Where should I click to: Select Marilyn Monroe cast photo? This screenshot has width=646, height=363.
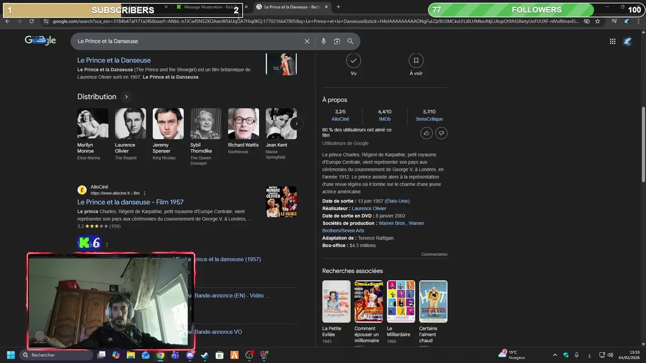point(93,124)
